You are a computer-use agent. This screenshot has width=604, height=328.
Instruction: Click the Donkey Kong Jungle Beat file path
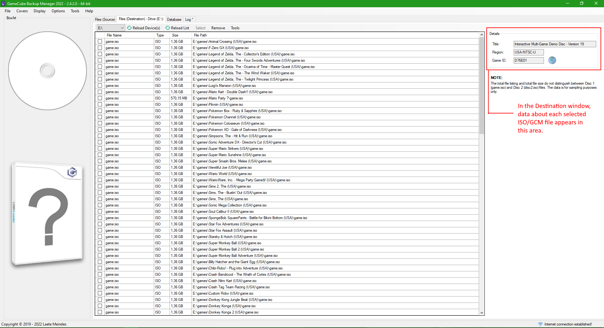[x=232, y=300]
